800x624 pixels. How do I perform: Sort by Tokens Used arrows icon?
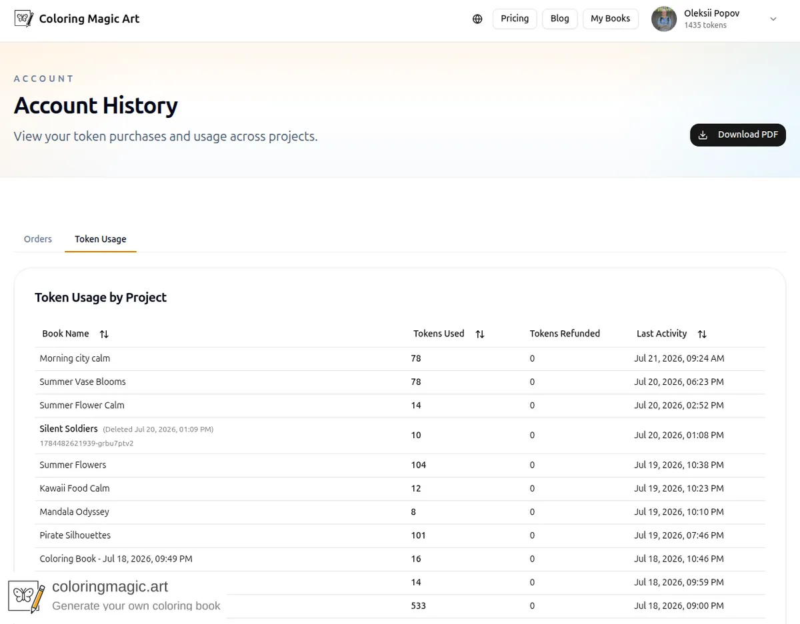pos(480,334)
